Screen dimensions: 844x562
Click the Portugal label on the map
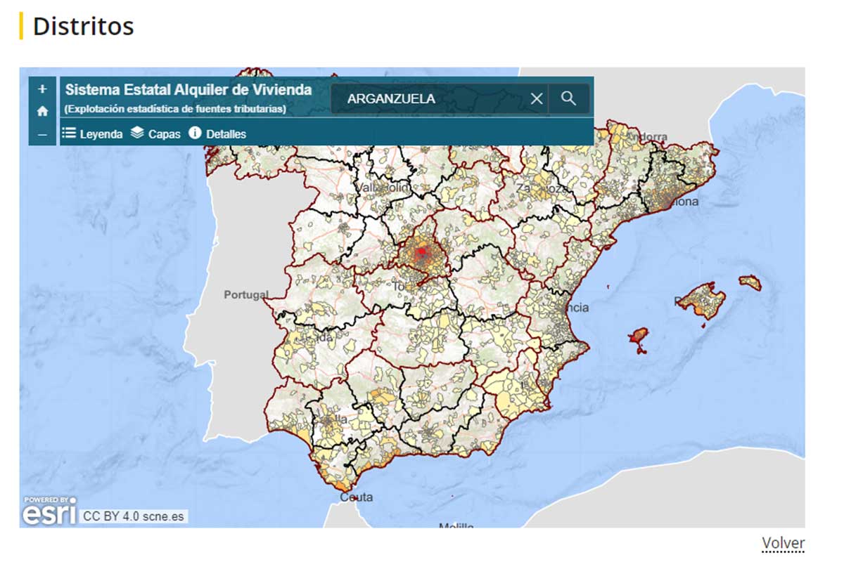pos(246,295)
